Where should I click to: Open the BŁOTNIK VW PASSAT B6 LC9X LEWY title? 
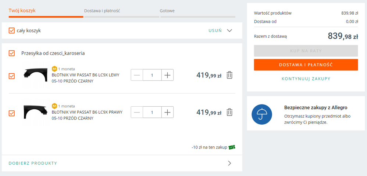(85, 78)
